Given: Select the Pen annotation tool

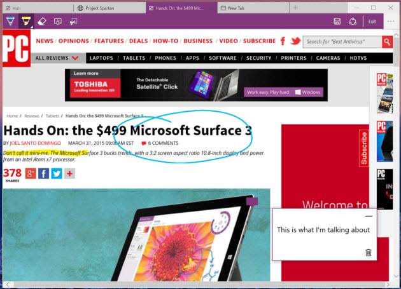Looking at the screenshot, I should [10, 21].
